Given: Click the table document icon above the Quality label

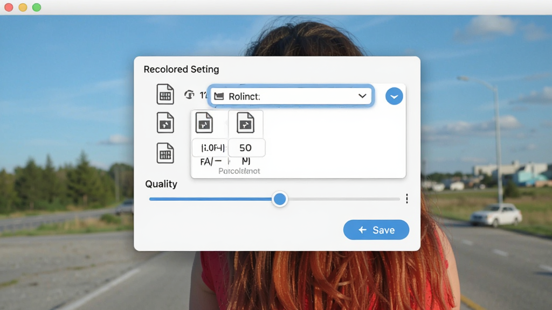Looking at the screenshot, I should 165,153.
